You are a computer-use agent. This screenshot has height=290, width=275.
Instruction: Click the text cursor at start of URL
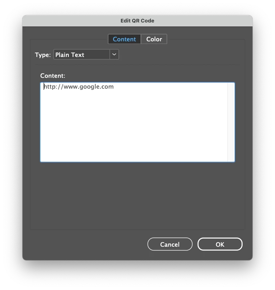click(44, 87)
